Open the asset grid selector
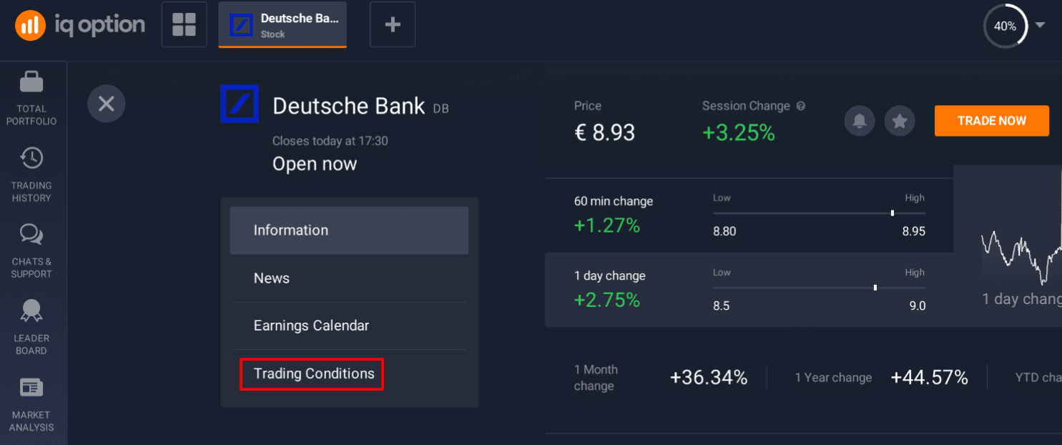Image resolution: width=1062 pixels, height=445 pixels. coord(184,24)
